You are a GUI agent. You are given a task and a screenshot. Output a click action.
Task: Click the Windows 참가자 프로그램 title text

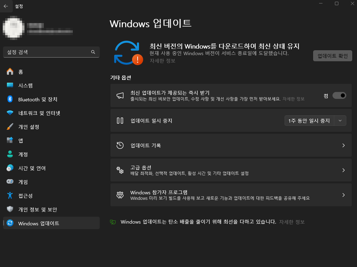[x=159, y=192]
